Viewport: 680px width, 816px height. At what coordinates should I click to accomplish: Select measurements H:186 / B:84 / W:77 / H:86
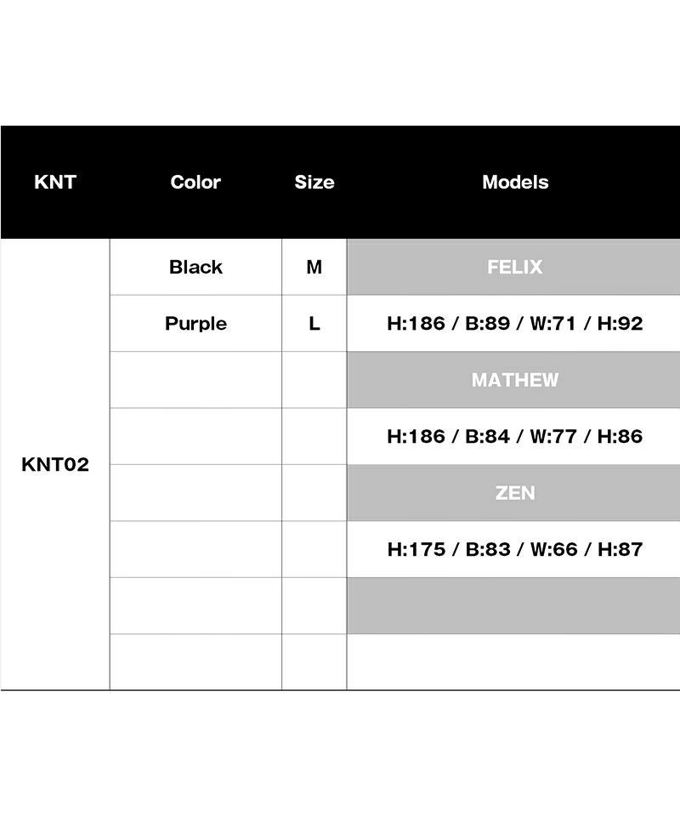point(514,437)
